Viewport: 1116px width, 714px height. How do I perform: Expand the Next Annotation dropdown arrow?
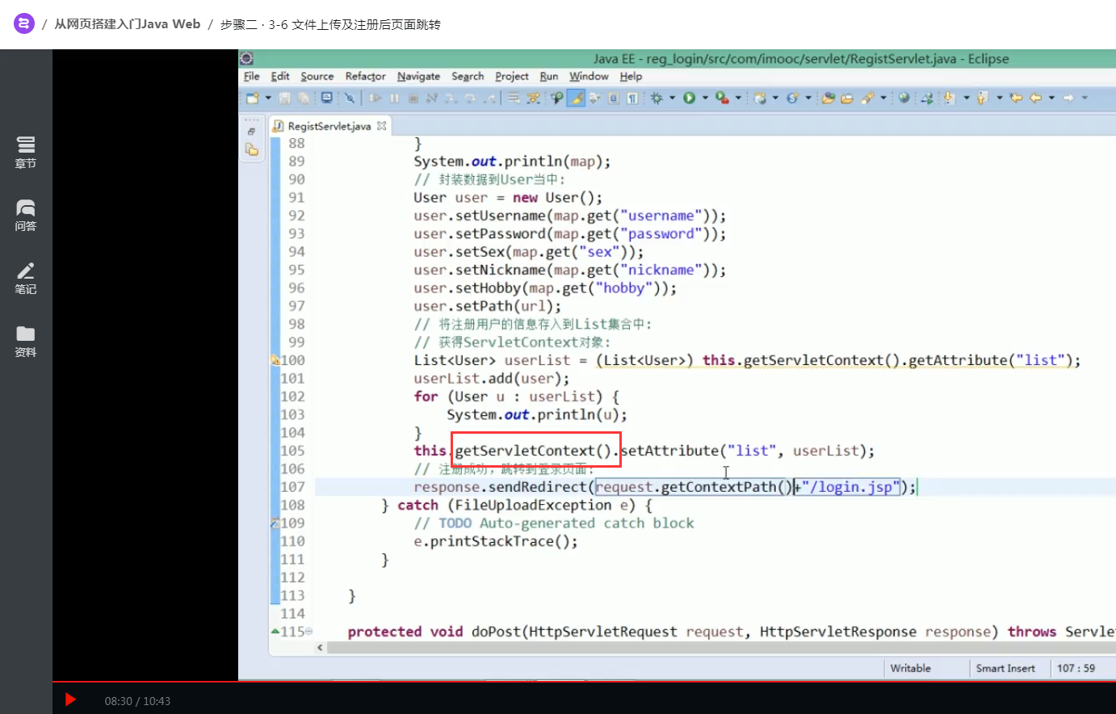[x=966, y=98]
